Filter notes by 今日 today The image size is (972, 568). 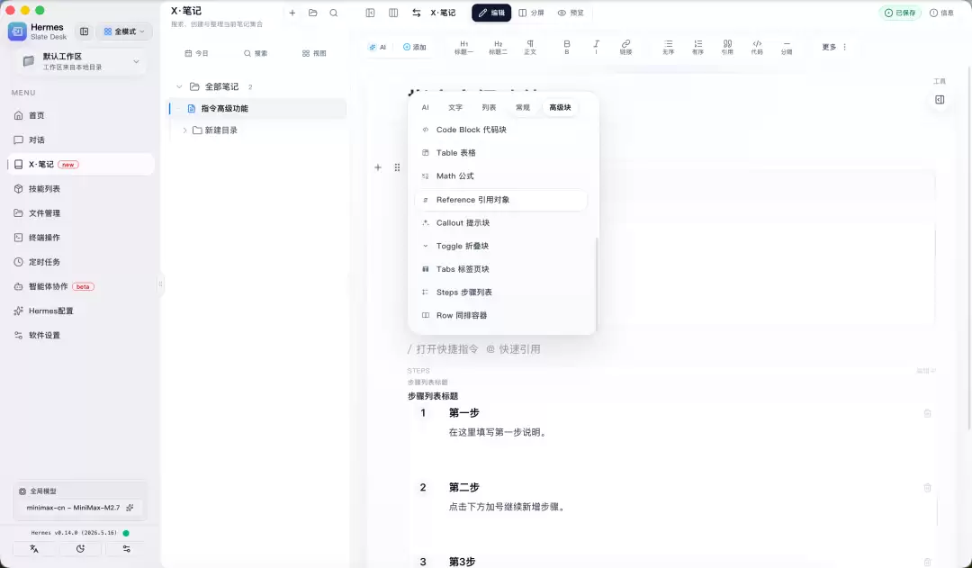point(196,53)
